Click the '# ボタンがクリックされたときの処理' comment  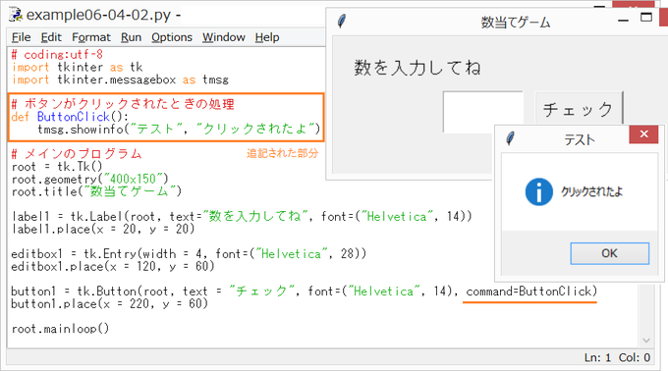point(123,104)
